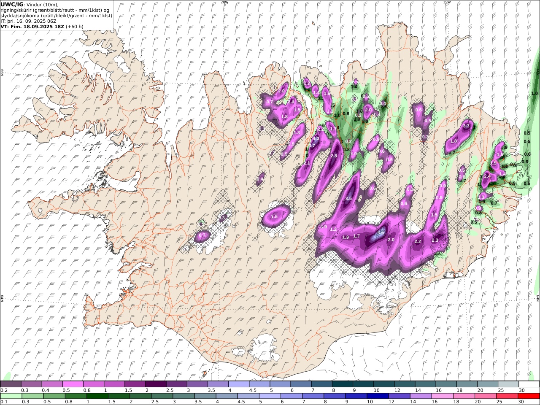Click the 'VT: Fim. 18.09.2025 18Z (+60 h)' line
This screenshot has width=540, height=405.
point(42,26)
